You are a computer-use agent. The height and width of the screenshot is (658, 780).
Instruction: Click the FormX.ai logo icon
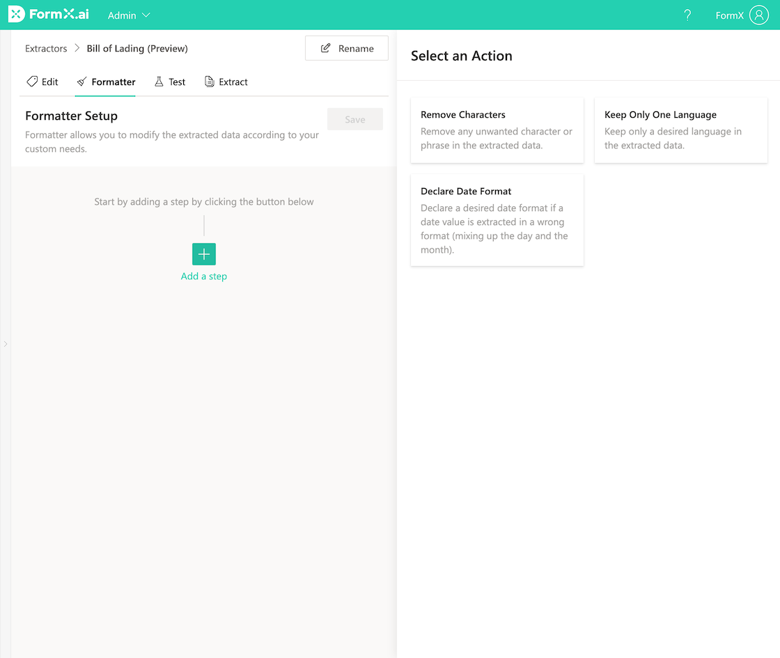[x=16, y=15]
